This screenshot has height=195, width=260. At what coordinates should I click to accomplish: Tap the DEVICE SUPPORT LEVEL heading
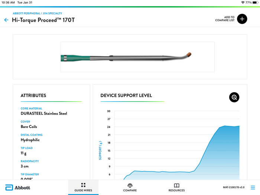pyautogui.click(x=126, y=95)
